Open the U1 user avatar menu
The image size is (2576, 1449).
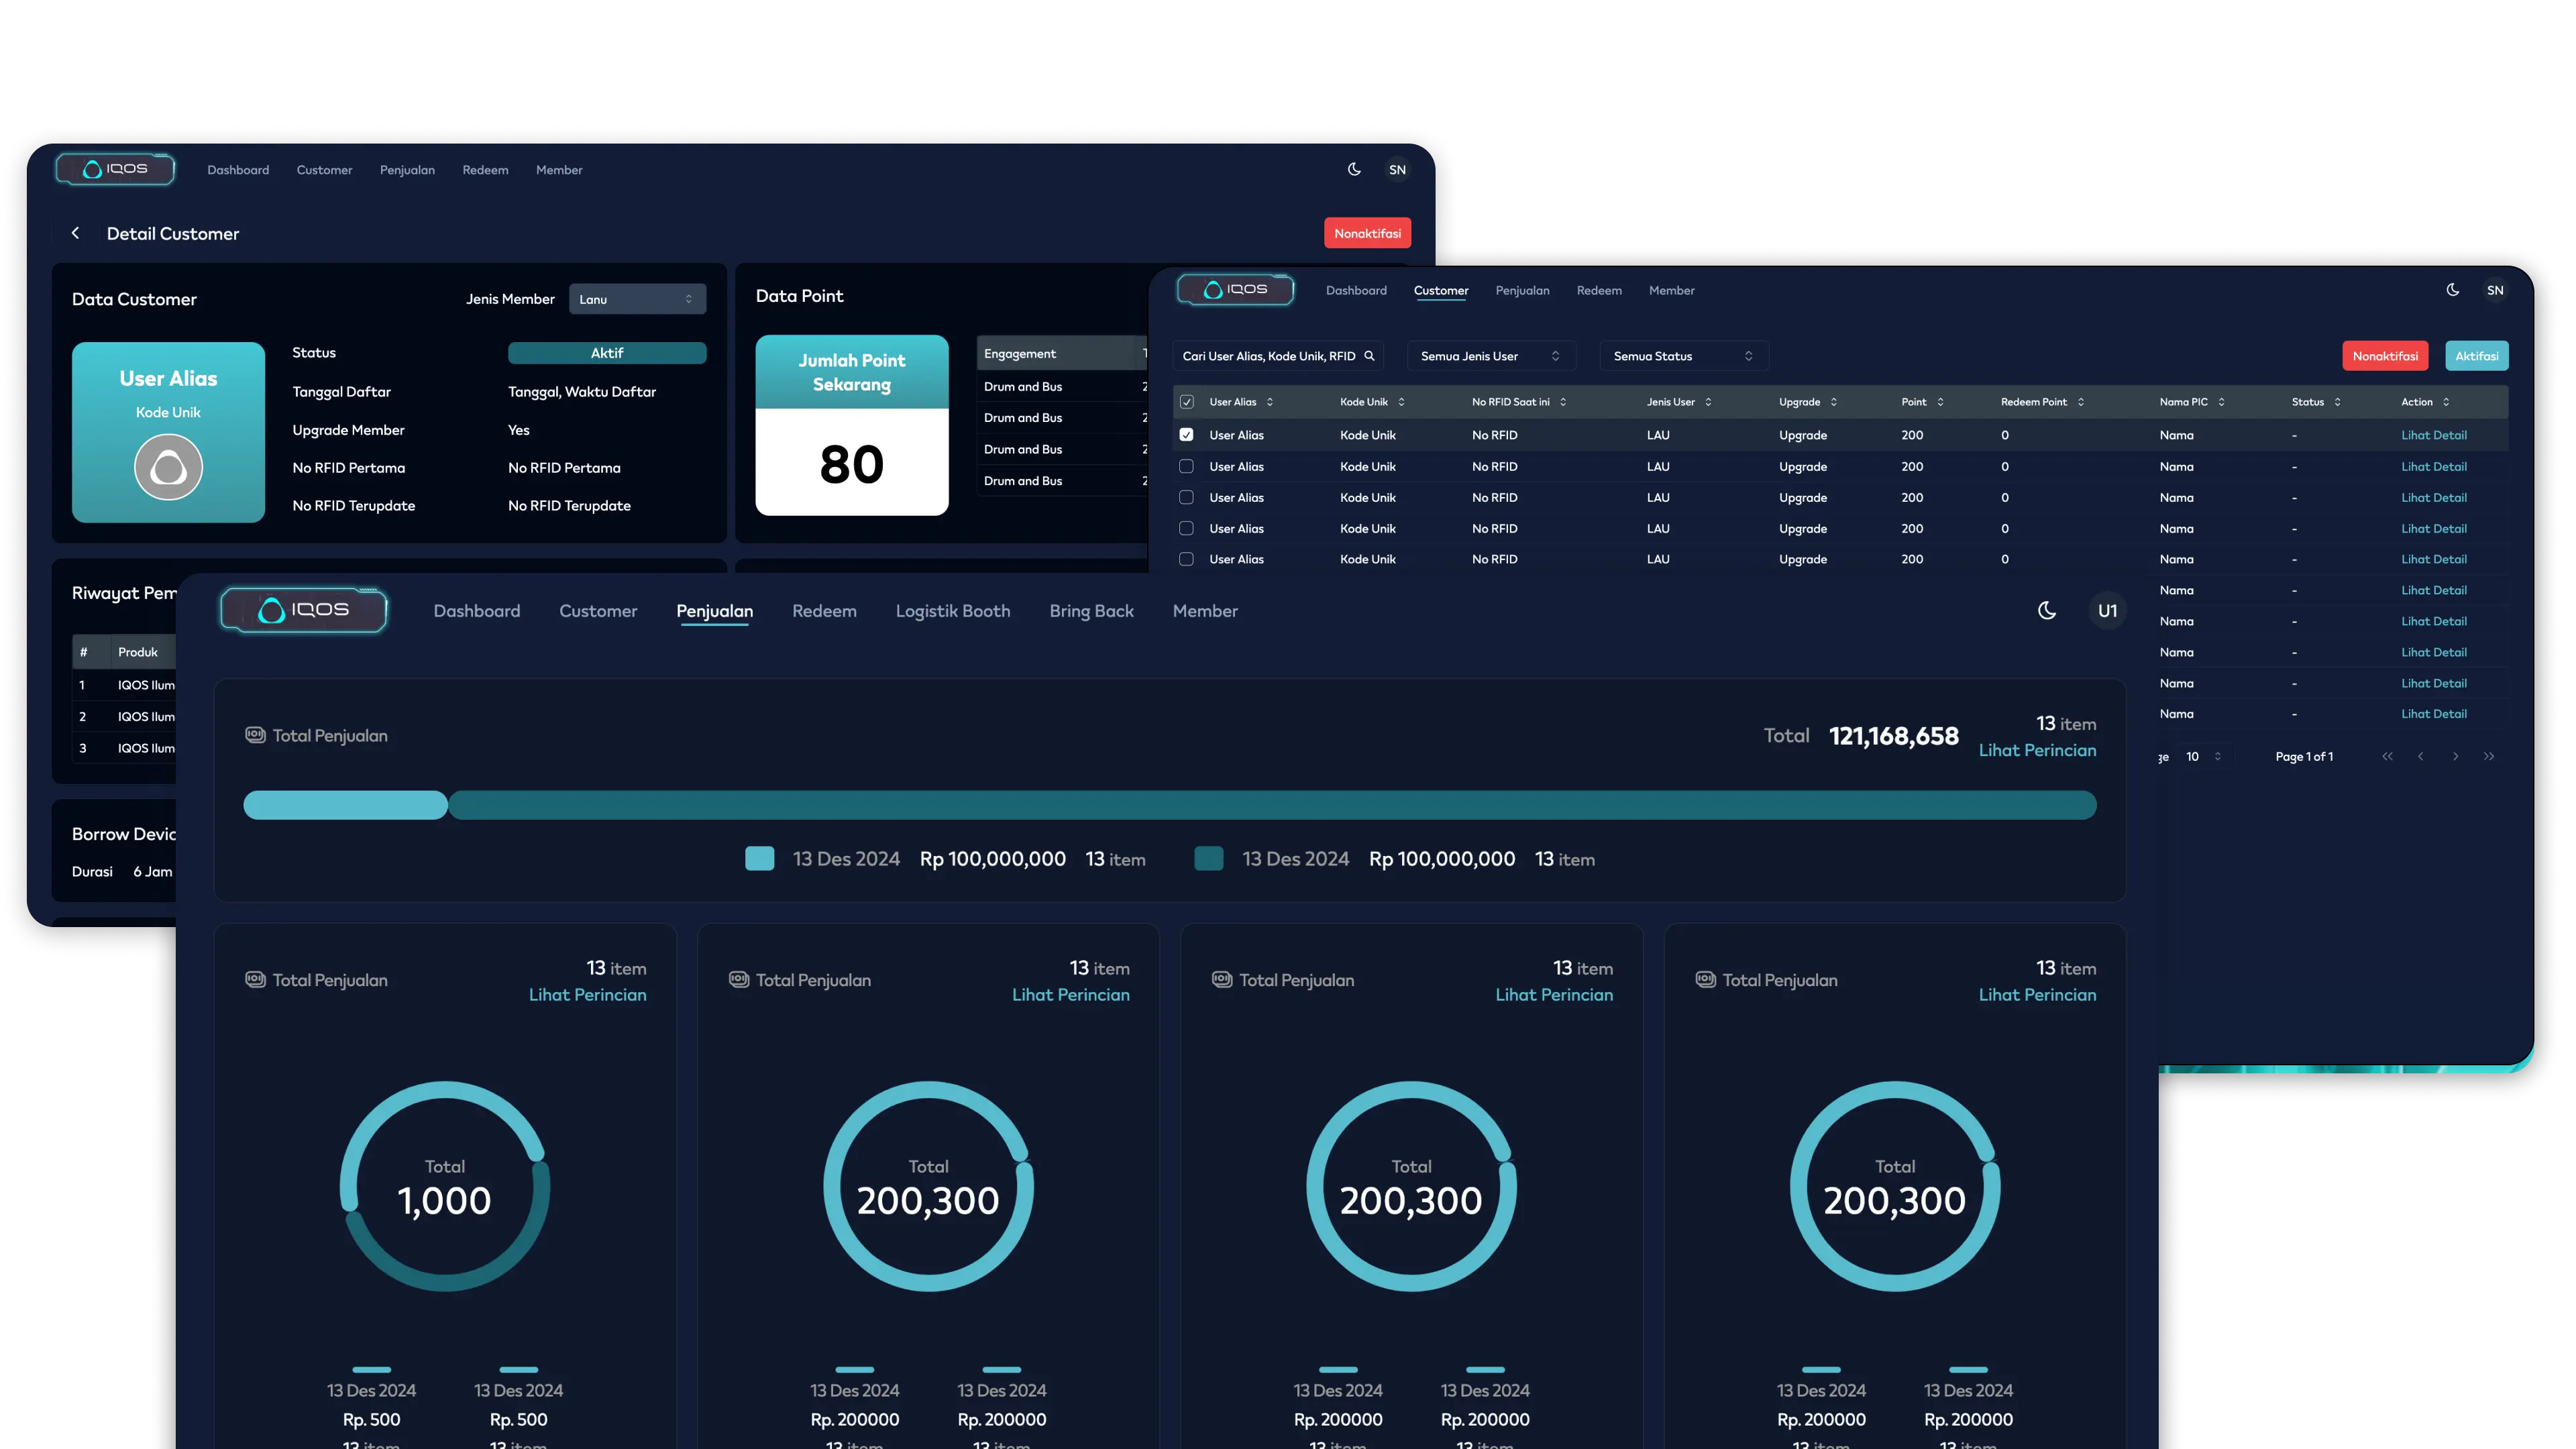[x=2107, y=610]
